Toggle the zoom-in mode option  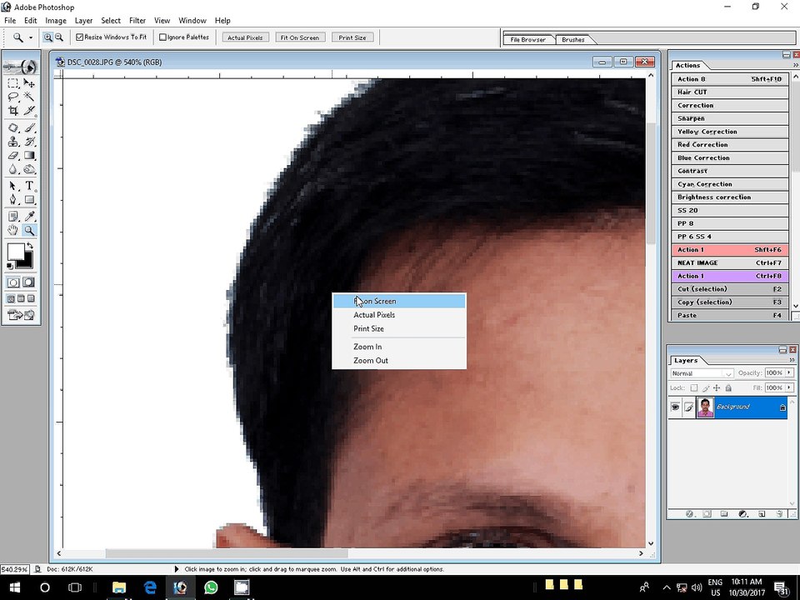point(47,37)
